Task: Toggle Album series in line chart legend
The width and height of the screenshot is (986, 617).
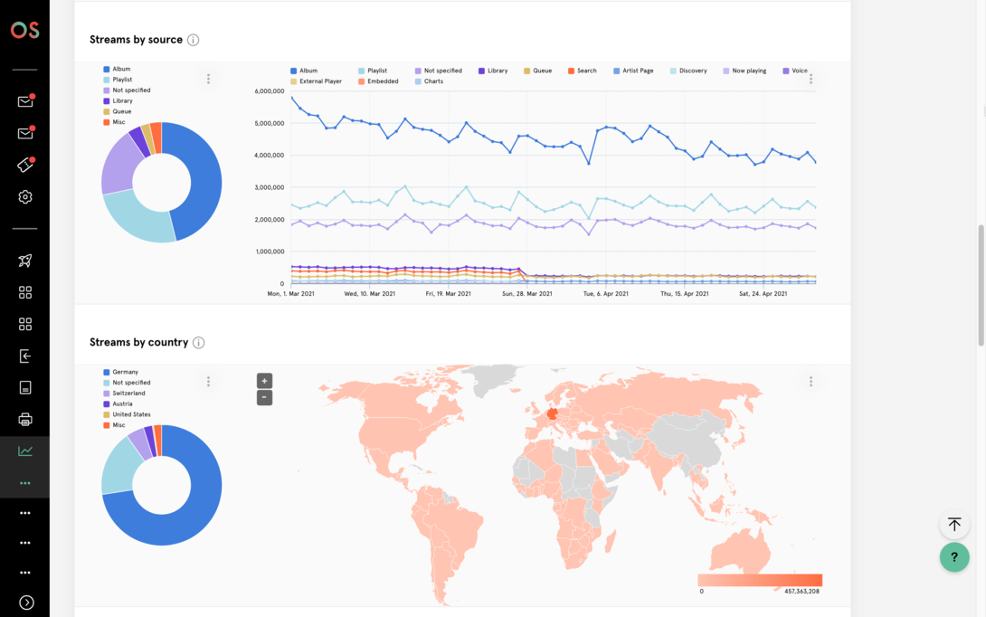Action: [x=304, y=71]
